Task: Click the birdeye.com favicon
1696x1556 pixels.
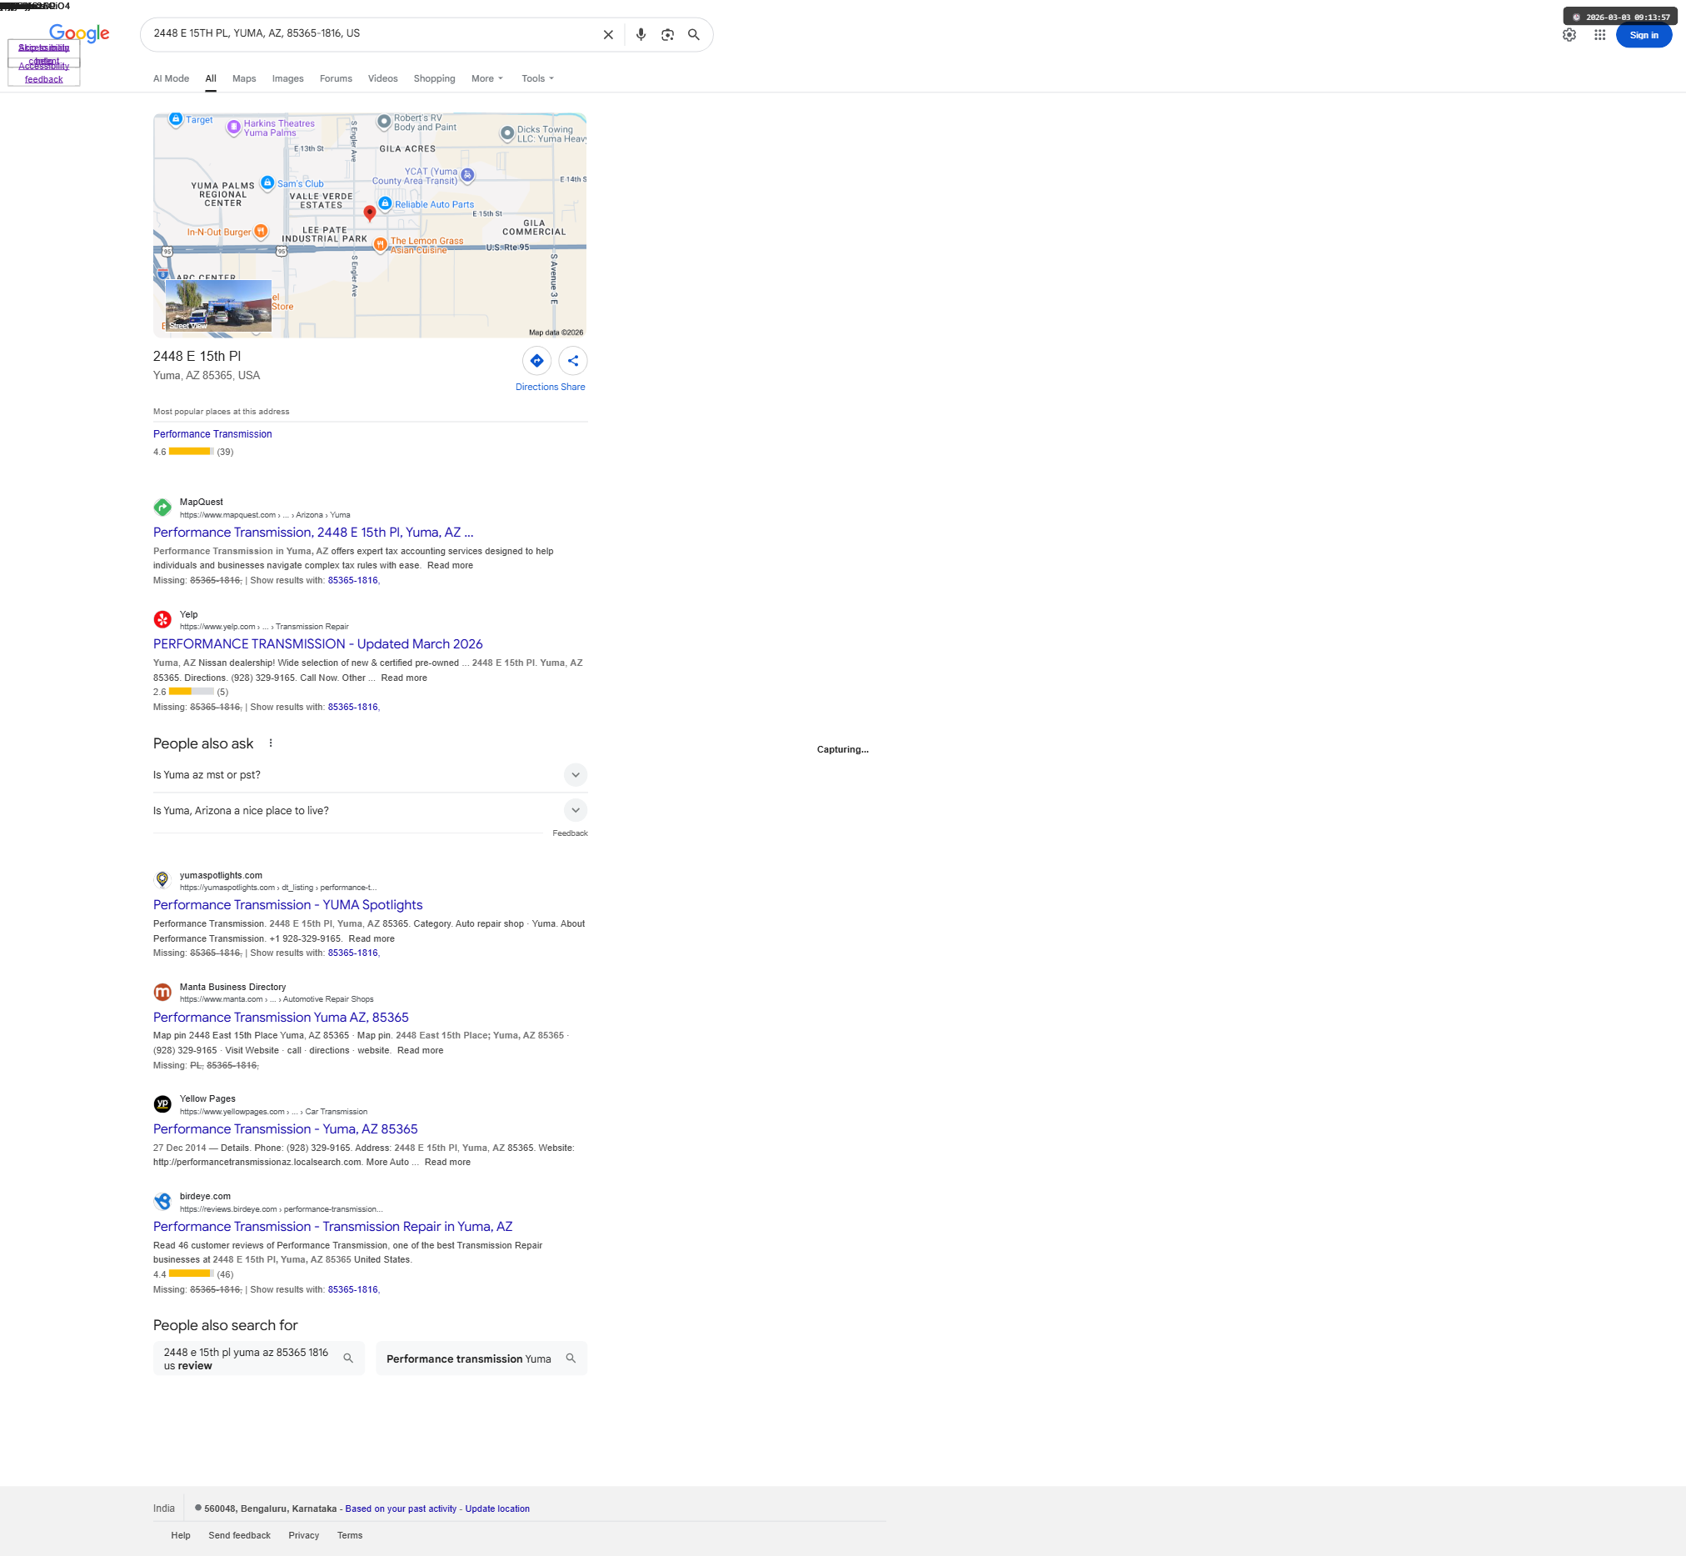Action: click(x=163, y=1208)
